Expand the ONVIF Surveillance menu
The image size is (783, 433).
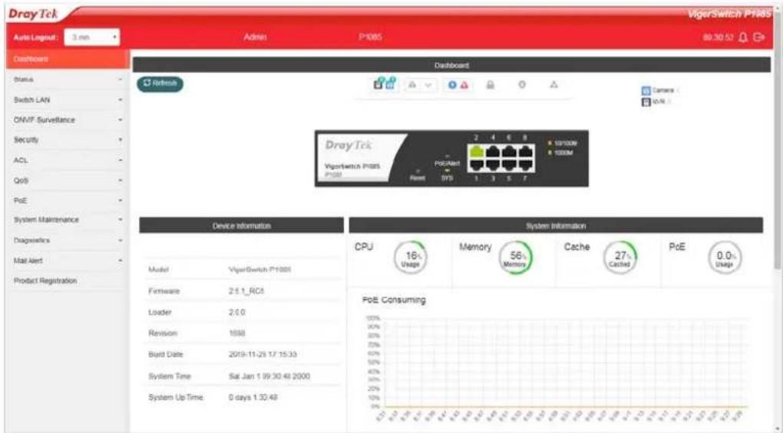click(68, 120)
